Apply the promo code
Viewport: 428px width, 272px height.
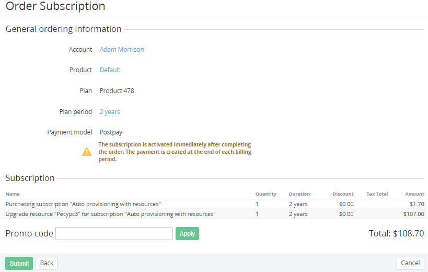(x=187, y=234)
